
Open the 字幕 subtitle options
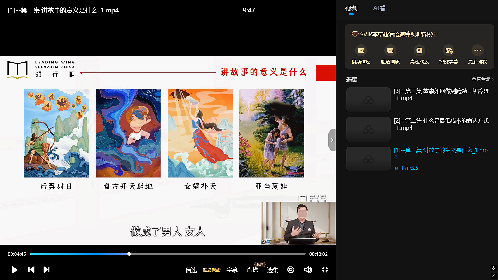tap(232, 270)
